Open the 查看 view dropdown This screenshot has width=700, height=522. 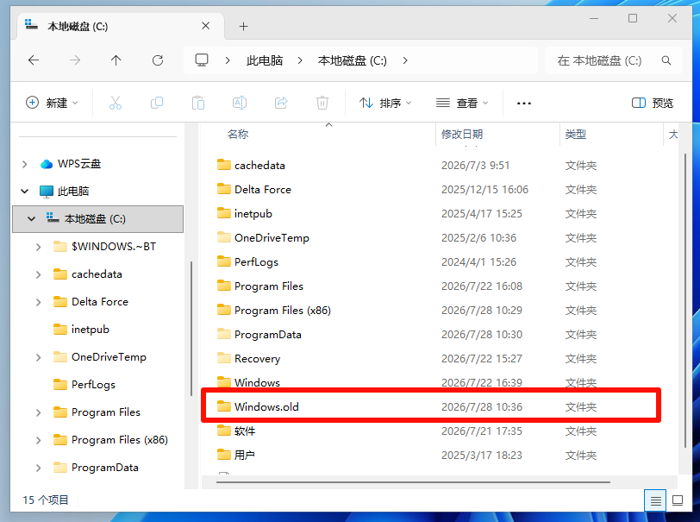(462, 104)
